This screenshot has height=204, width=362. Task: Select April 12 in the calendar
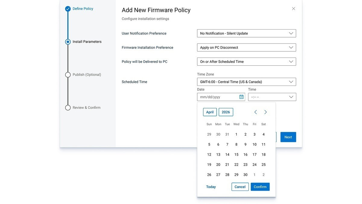[x=209, y=154]
